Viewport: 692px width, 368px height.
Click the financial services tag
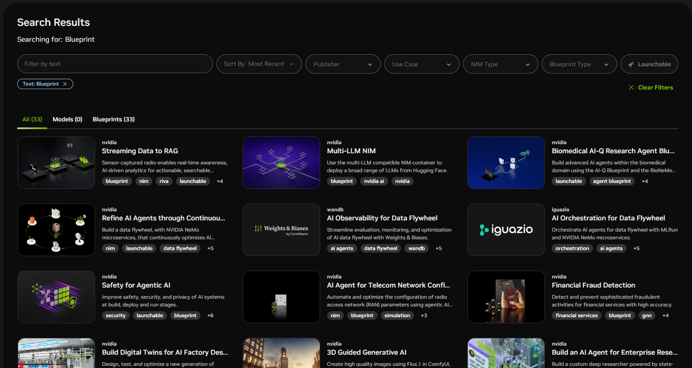click(577, 315)
